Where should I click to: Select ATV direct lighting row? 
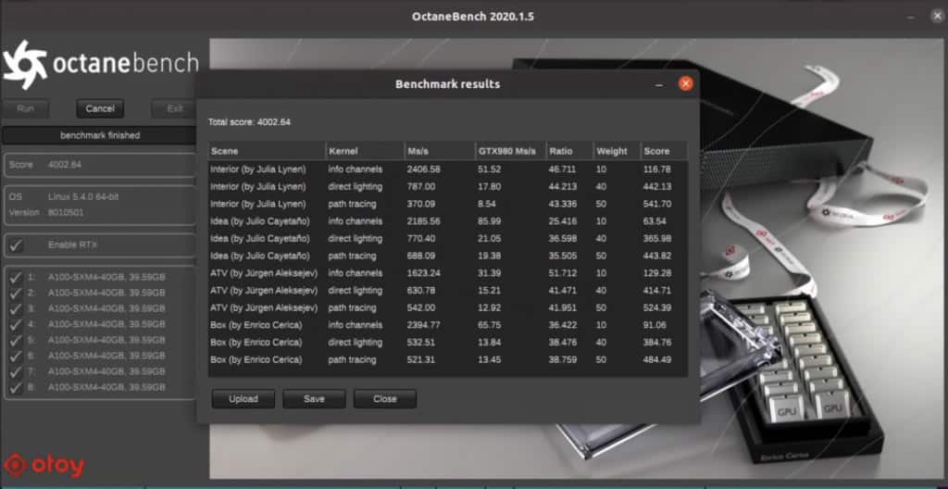click(448, 291)
